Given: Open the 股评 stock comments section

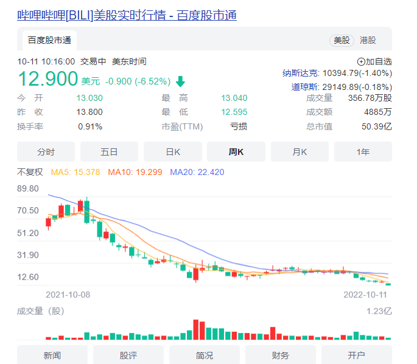Looking at the screenshot, I should pos(128,355).
